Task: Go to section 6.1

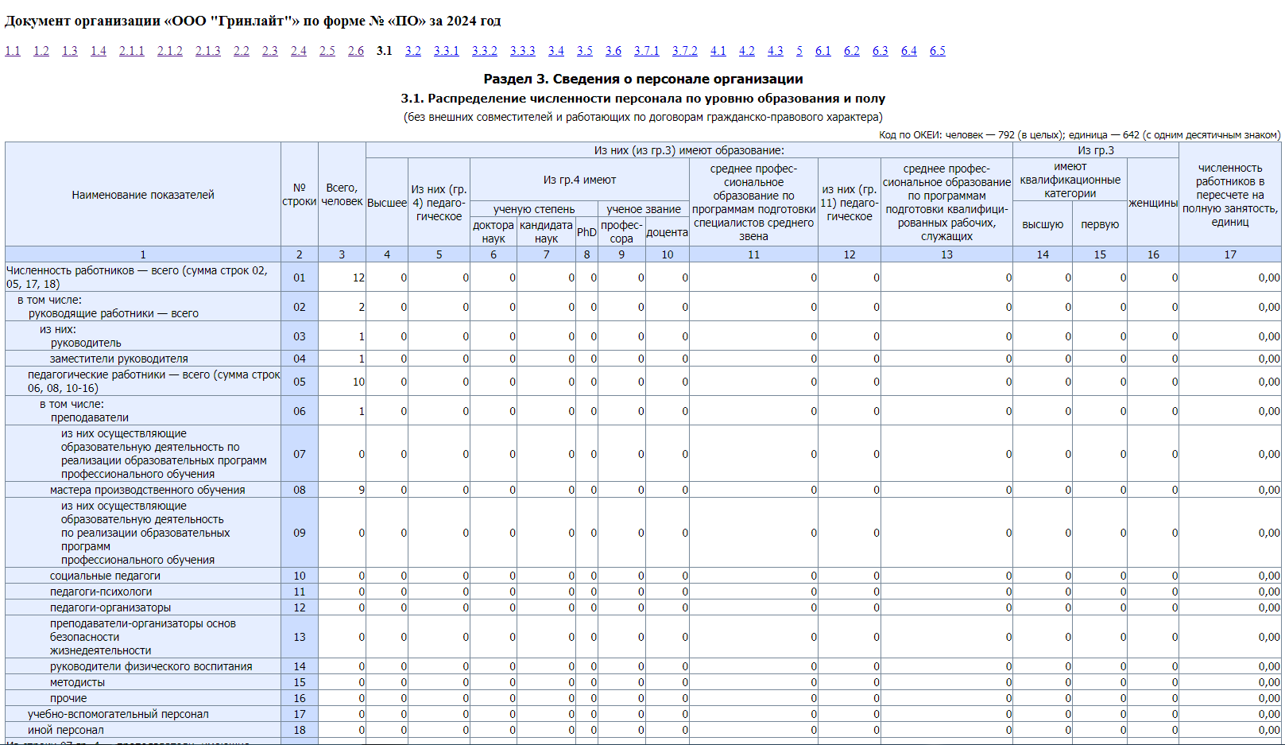Action: click(823, 51)
